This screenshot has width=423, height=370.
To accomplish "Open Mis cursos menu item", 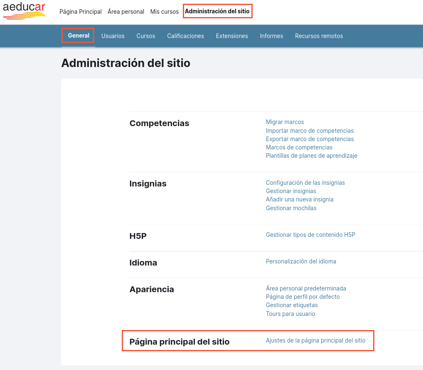I will coord(164,12).
